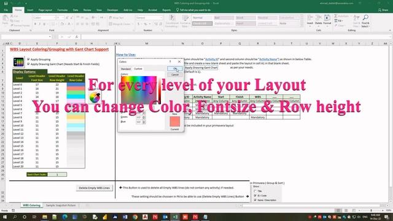Viewport: 393px width, 221px height.
Task: Open File Explorer from the taskbar
Action: [x=45, y=217]
